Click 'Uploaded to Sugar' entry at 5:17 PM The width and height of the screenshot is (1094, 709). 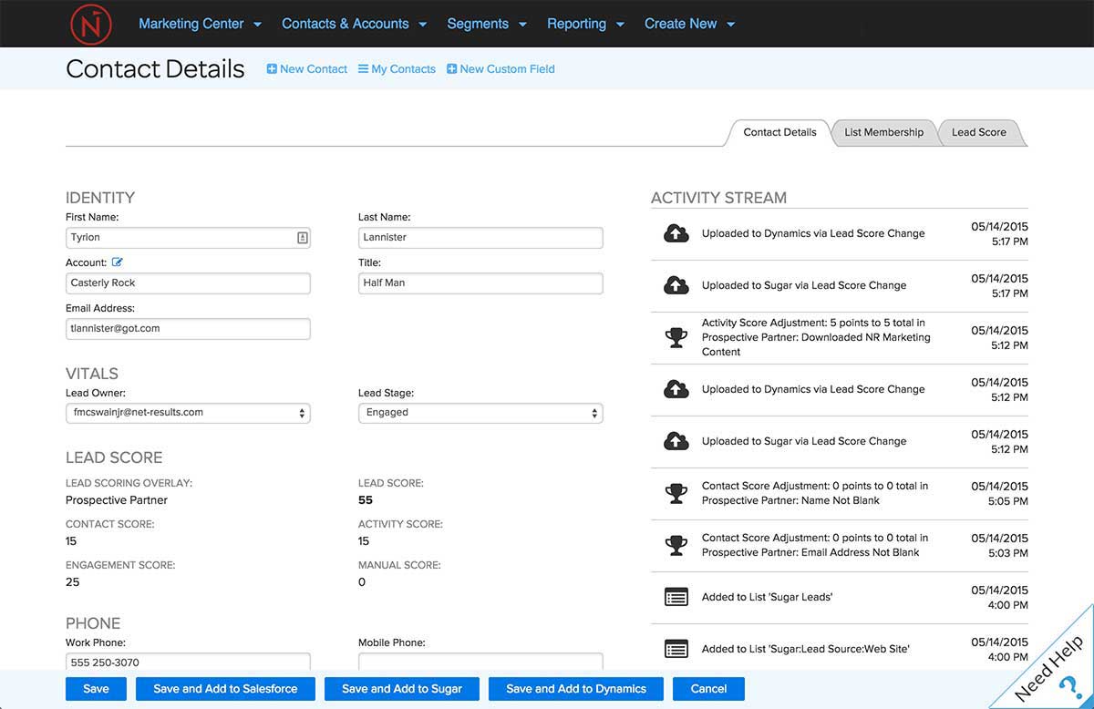[x=804, y=286]
